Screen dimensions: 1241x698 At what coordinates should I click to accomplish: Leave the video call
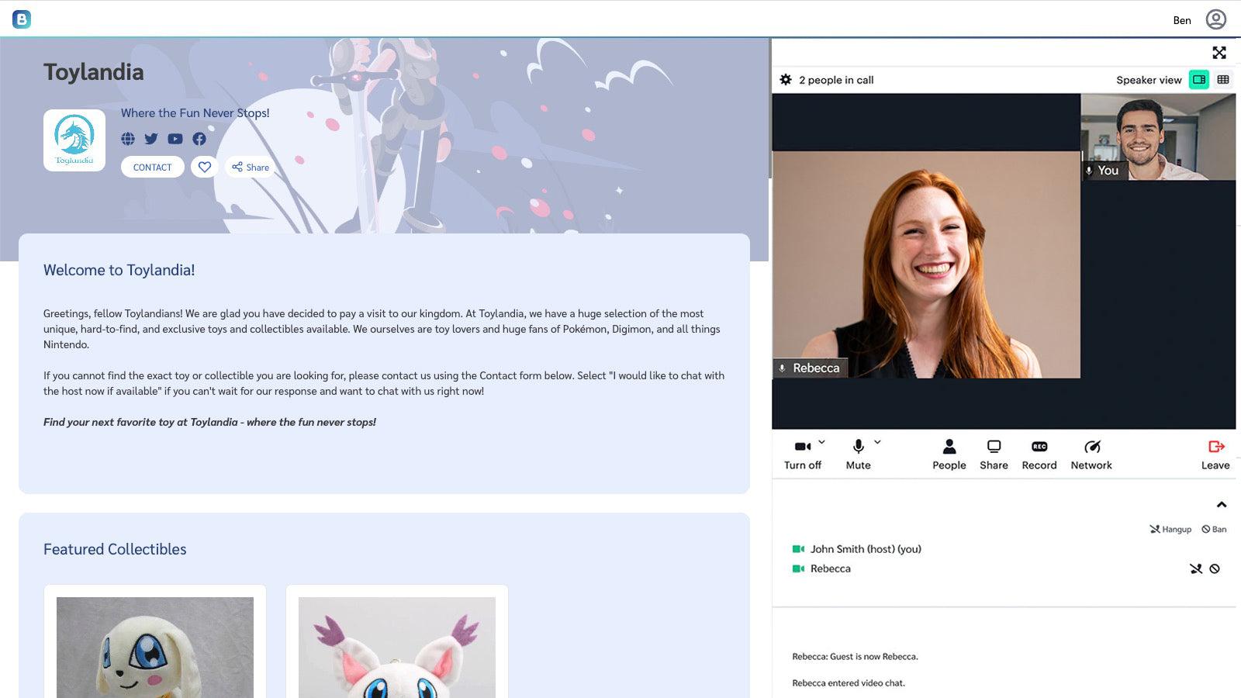click(1215, 454)
